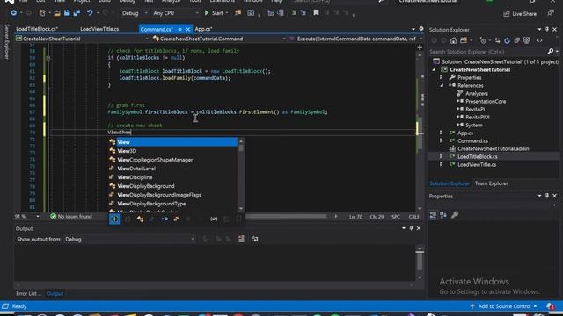The height and width of the screenshot is (316, 563).
Task: Open the Debug configuration dropdown
Action: click(135, 13)
